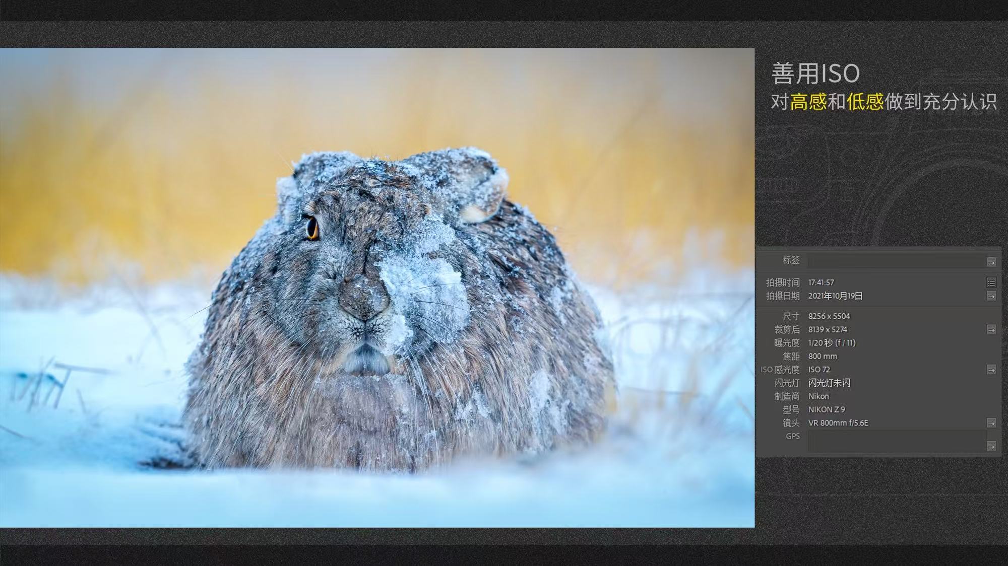Click the 制造商 field label
Image resolution: width=1008 pixels, height=566 pixels.
click(x=787, y=396)
